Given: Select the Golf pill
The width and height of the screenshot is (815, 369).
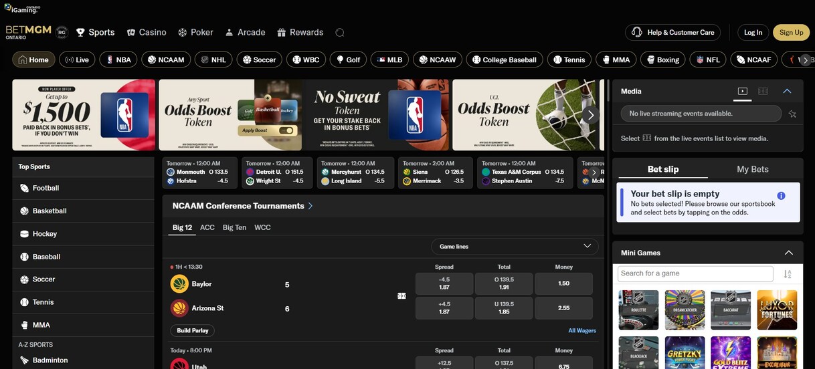Looking at the screenshot, I should (348, 59).
